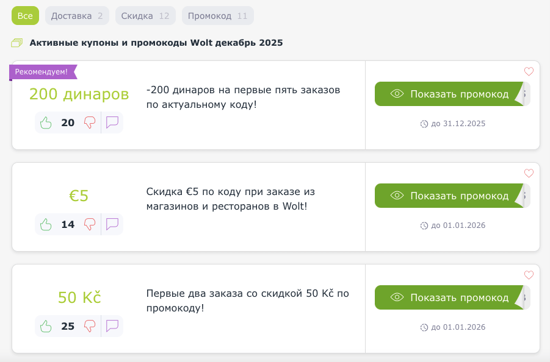Click the 200 динаров discount headline
The width and height of the screenshot is (550, 362).
point(79,95)
